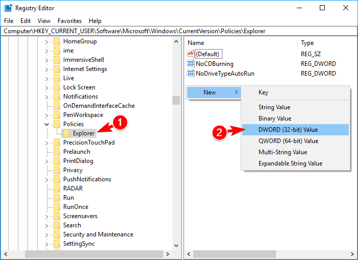Select the SettingSync key label

[x=79, y=244]
